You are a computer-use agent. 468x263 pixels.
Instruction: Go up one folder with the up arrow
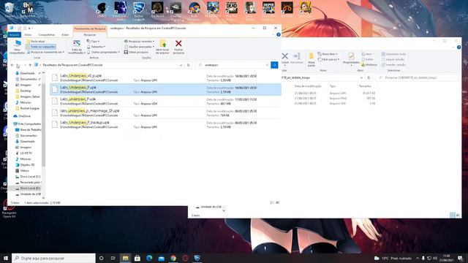click(x=30, y=65)
